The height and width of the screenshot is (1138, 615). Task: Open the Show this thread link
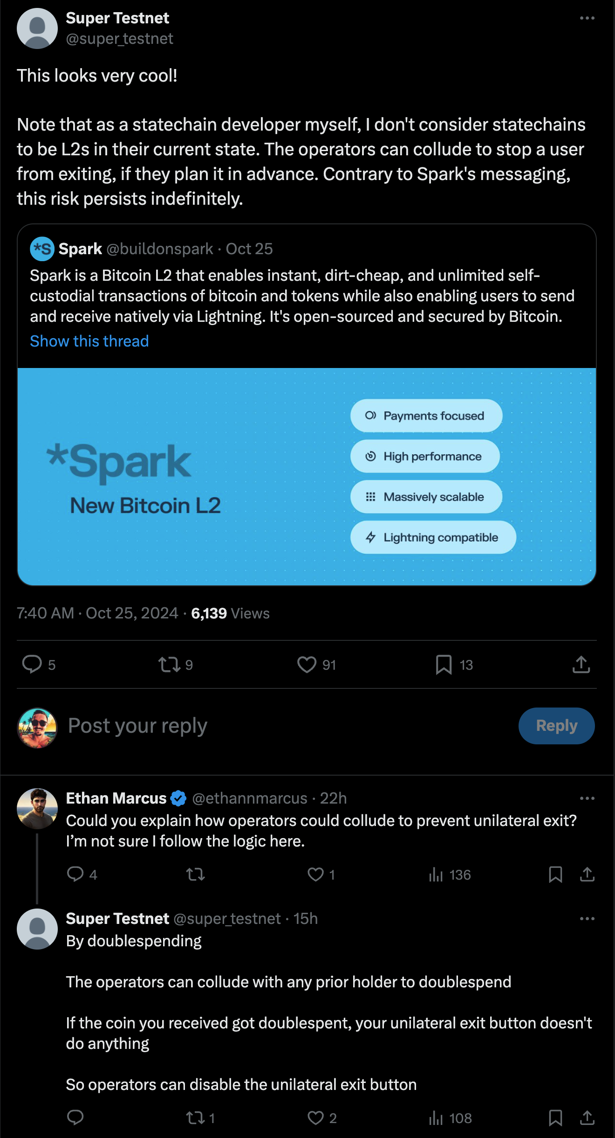pyautogui.click(x=89, y=341)
